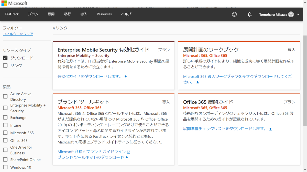Open the Resources menu

(x=104, y=14)
